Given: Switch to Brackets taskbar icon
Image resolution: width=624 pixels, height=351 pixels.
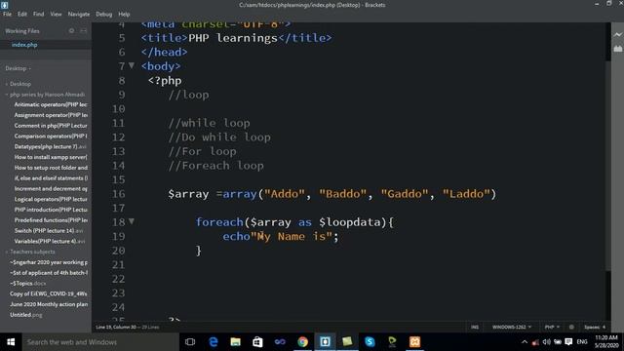Looking at the screenshot, I should (325, 342).
